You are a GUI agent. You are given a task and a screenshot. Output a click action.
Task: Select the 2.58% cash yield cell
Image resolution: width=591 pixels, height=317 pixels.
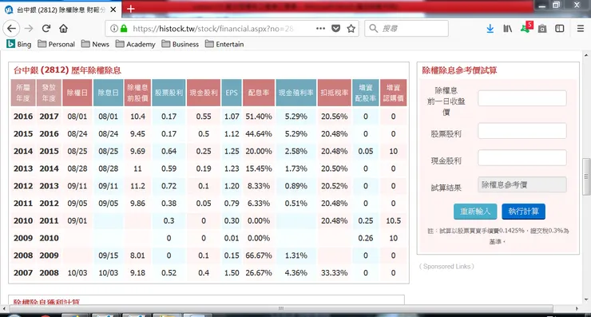point(295,151)
